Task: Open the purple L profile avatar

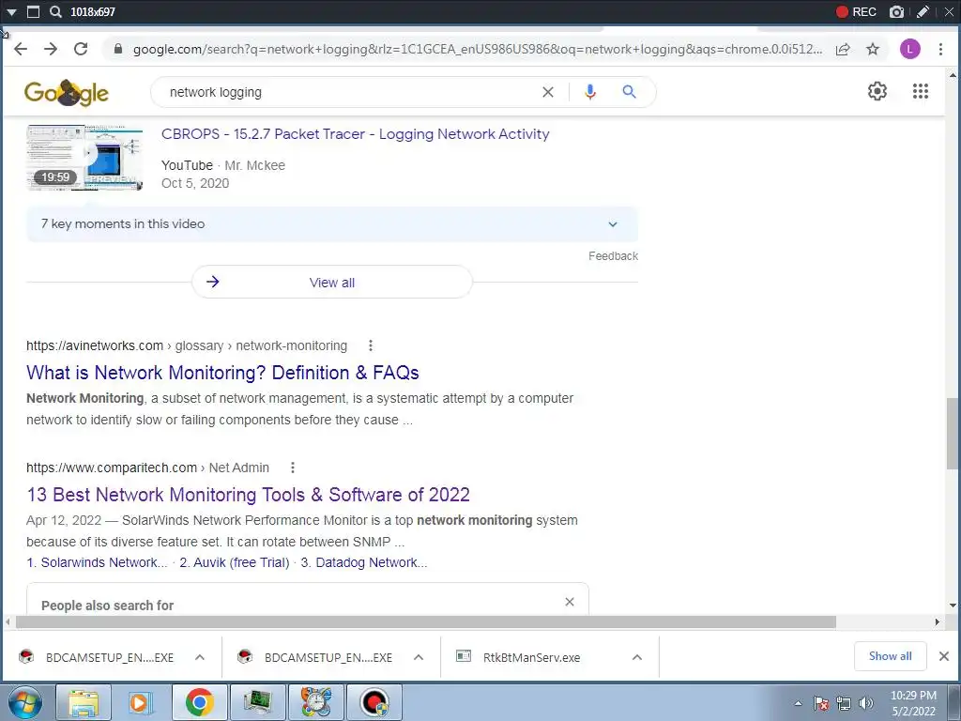Action: 910,49
